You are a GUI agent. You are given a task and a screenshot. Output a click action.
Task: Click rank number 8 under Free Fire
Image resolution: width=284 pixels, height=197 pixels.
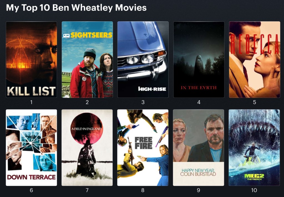point(143,190)
